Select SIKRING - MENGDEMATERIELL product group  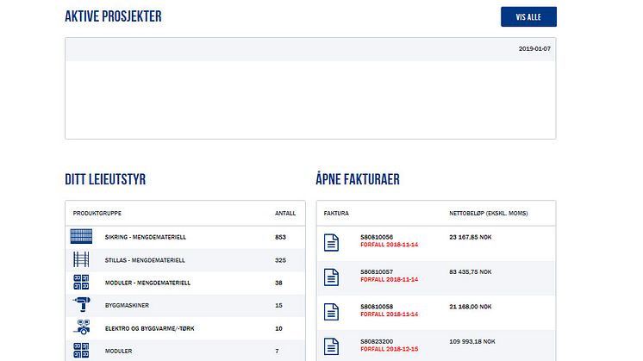(x=146, y=237)
